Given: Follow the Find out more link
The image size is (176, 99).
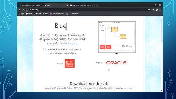Looking at the screenshot, I should coord(68,43).
